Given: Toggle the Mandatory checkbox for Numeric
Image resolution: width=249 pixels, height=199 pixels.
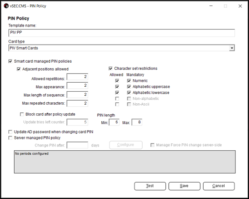Looking at the screenshot, I should pos(129,81).
